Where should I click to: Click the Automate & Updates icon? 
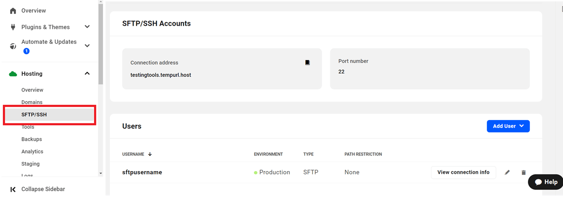(x=13, y=46)
